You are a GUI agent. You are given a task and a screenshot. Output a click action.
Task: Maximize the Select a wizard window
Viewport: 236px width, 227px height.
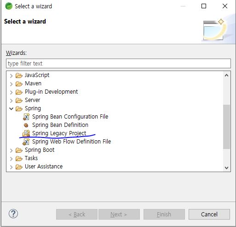pyautogui.click(x=204, y=6)
